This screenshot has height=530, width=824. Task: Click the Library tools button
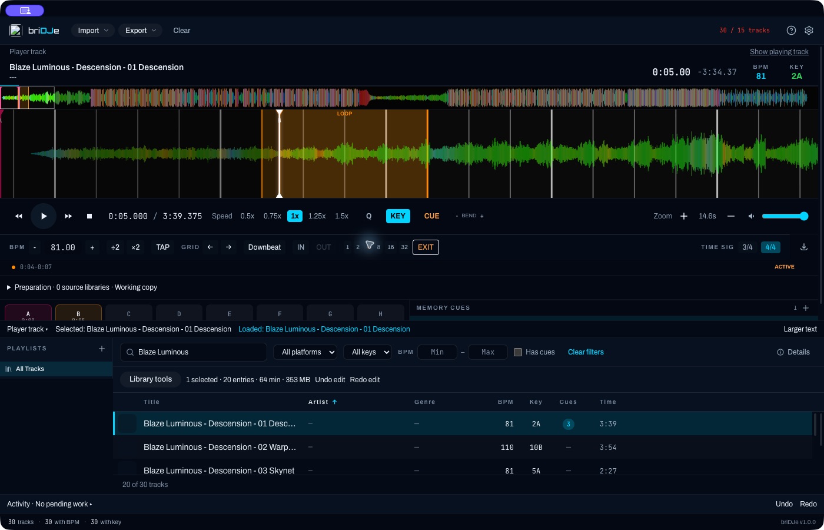pyautogui.click(x=151, y=379)
